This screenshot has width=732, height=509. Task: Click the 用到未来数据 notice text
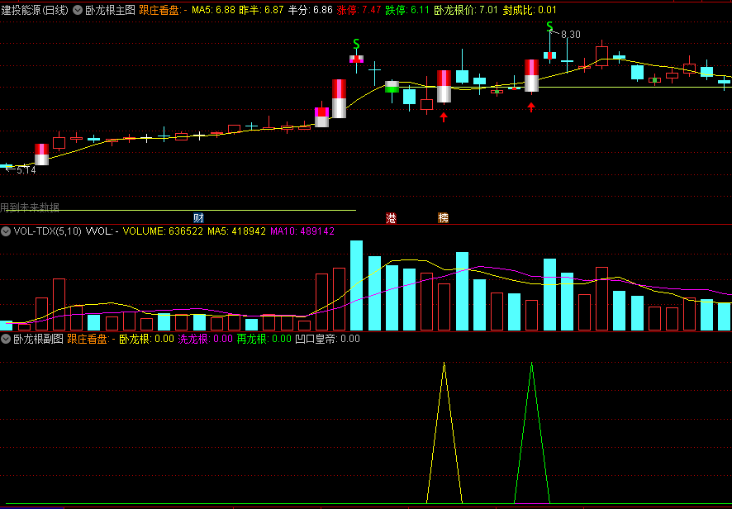point(30,207)
